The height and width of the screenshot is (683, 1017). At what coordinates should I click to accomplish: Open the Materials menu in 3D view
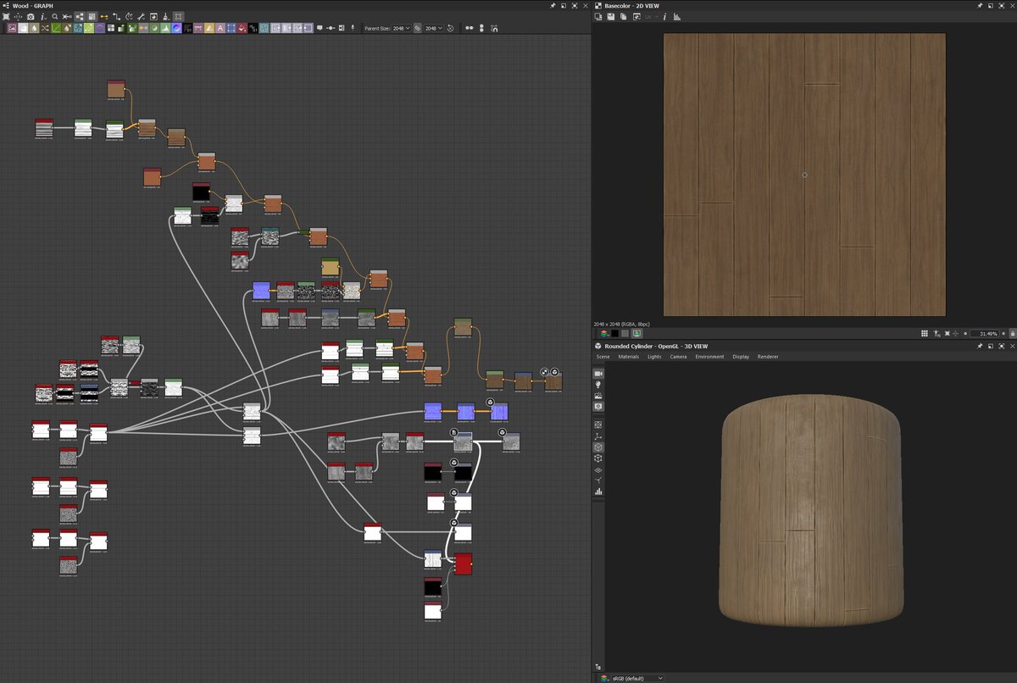tap(628, 357)
